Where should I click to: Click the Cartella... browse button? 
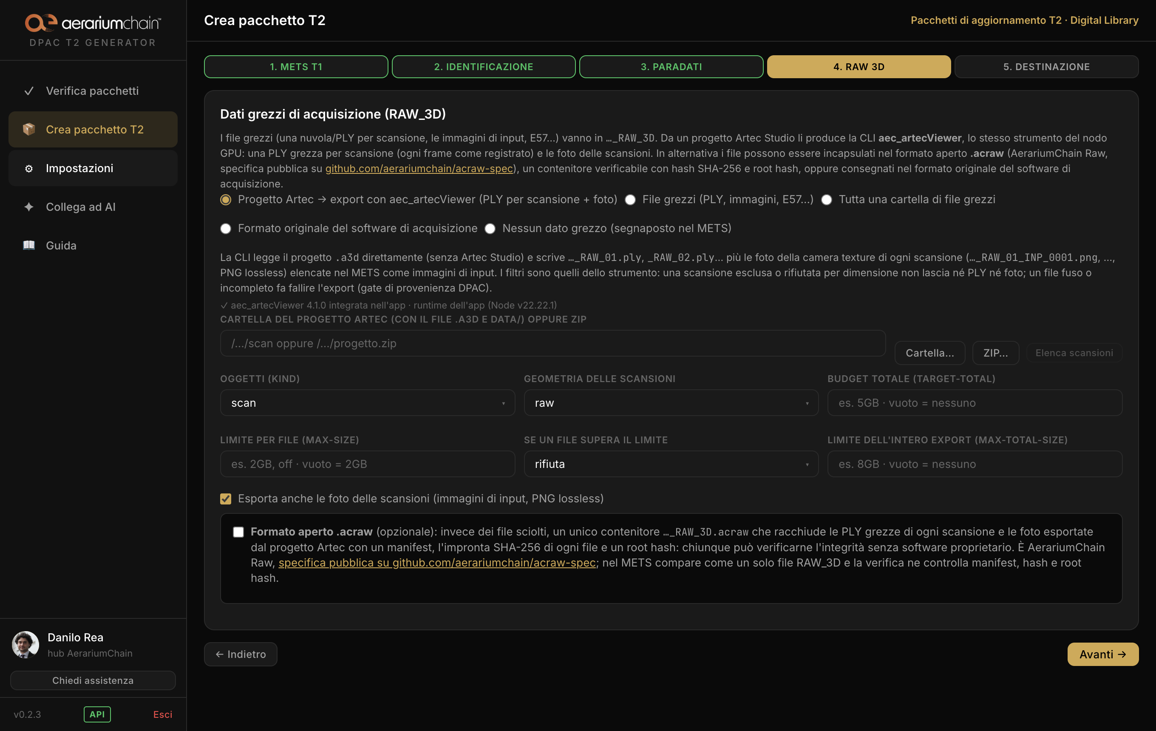pos(930,353)
